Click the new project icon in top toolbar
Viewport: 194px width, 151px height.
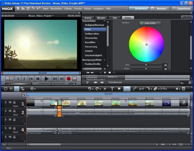tap(18, 9)
